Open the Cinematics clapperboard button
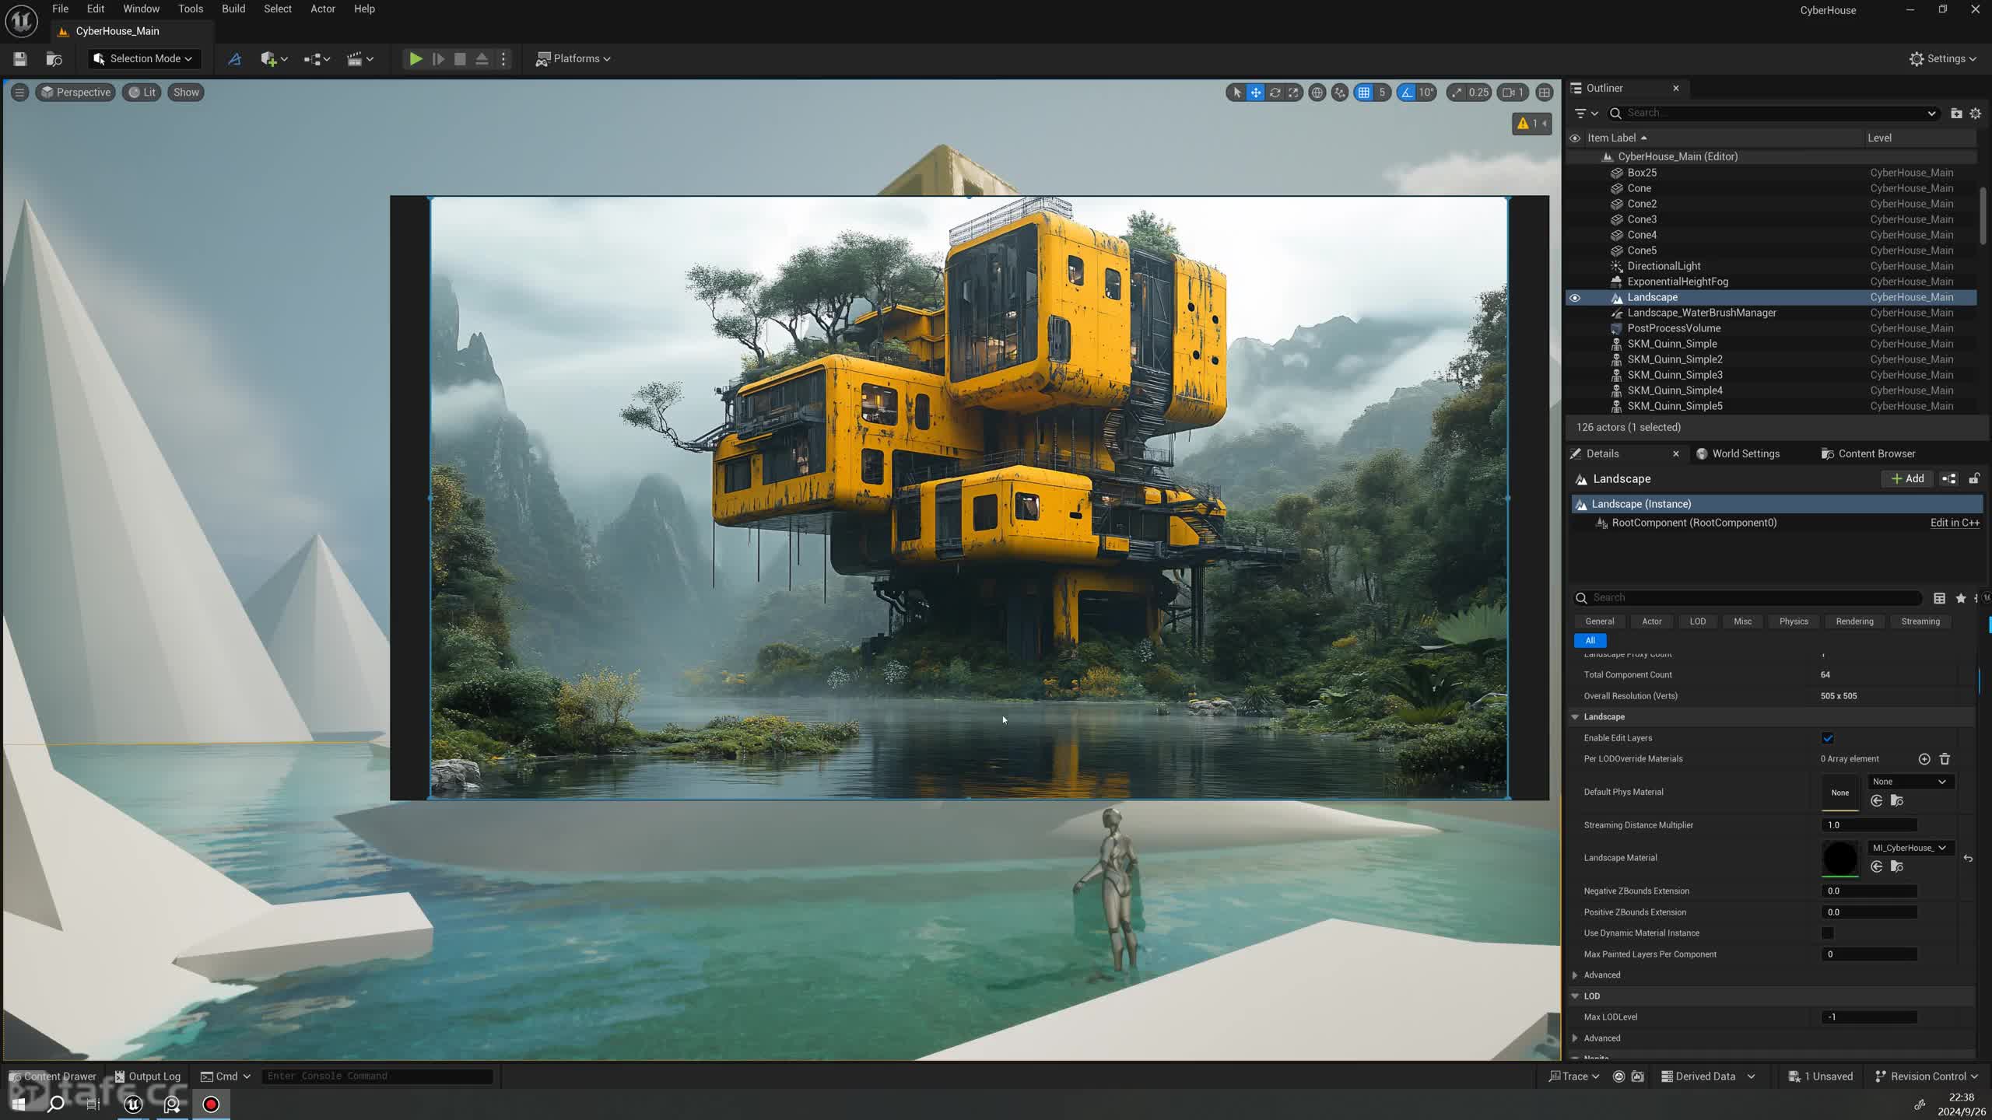Image resolution: width=1992 pixels, height=1120 pixels. coord(359,58)
